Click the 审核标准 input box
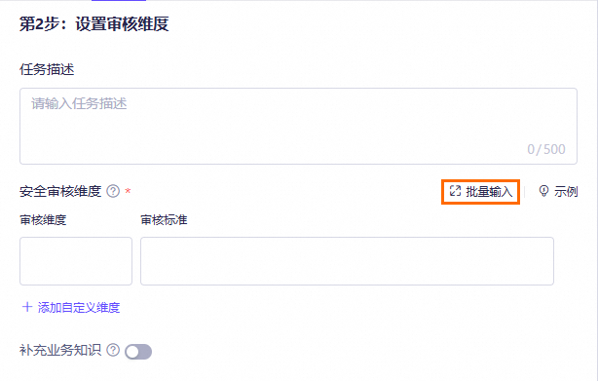 pyautogui.click(x=347, y=261)
